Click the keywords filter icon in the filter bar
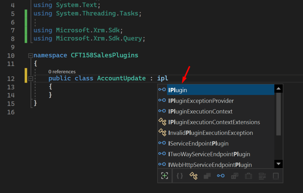 click(262, 176)
